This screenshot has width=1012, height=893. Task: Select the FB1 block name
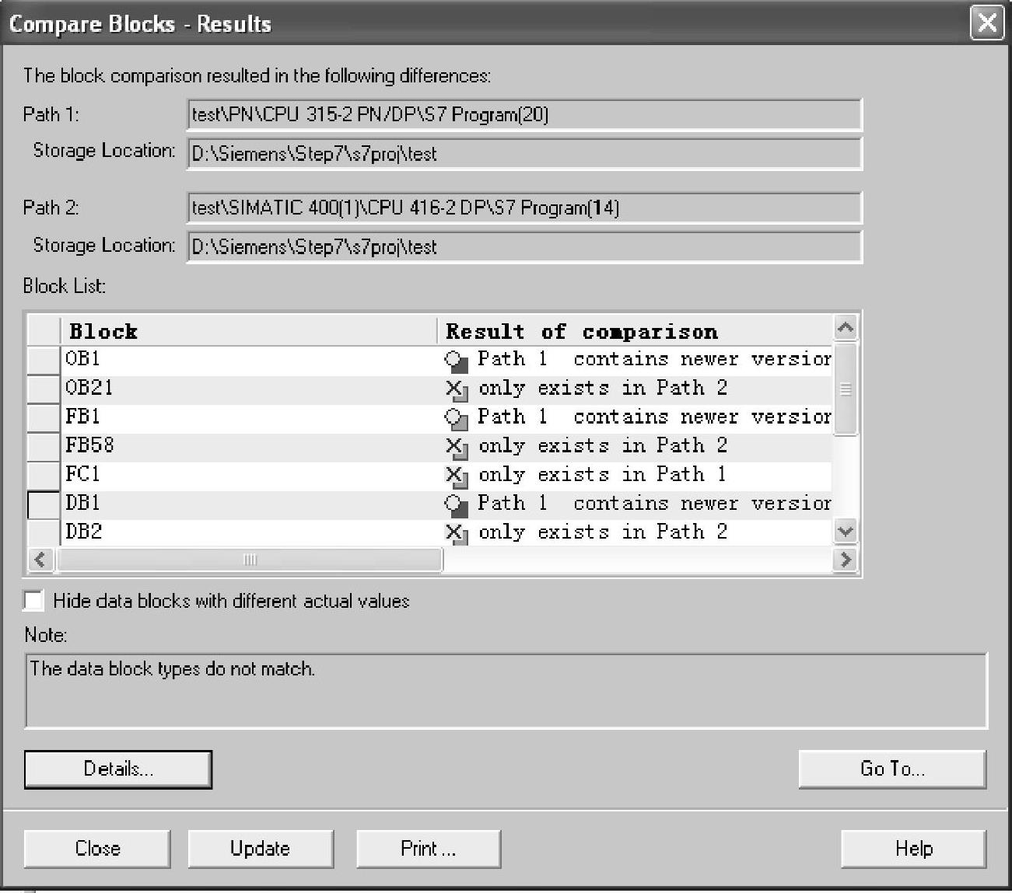[x=83, y=417]
